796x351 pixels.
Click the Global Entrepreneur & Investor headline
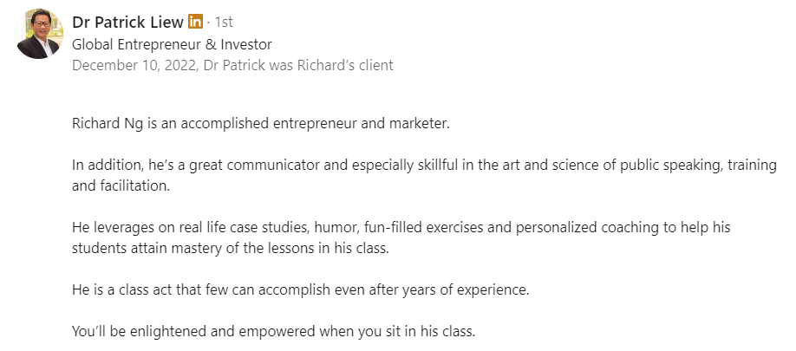click(x=172, y=45)
